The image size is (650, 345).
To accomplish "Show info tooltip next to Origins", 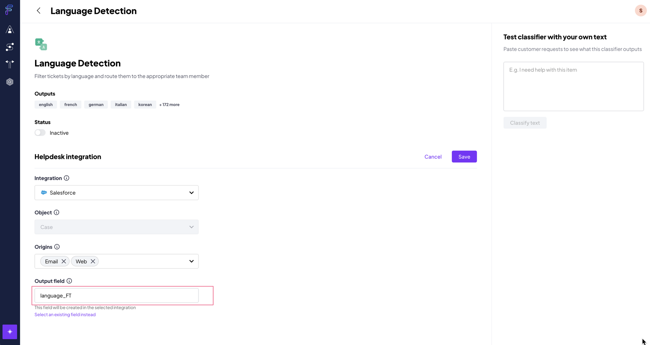I will click(x=57, y=247).
